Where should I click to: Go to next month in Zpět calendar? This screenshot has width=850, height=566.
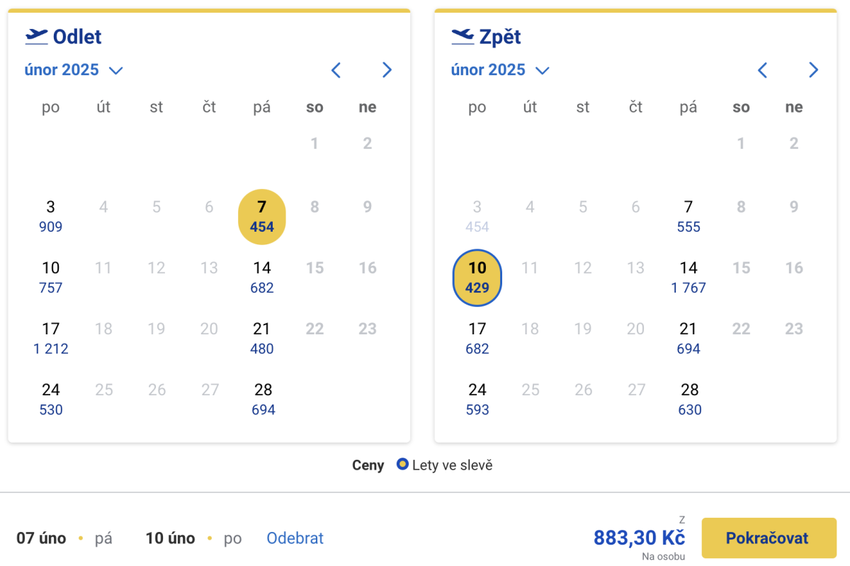813,70
